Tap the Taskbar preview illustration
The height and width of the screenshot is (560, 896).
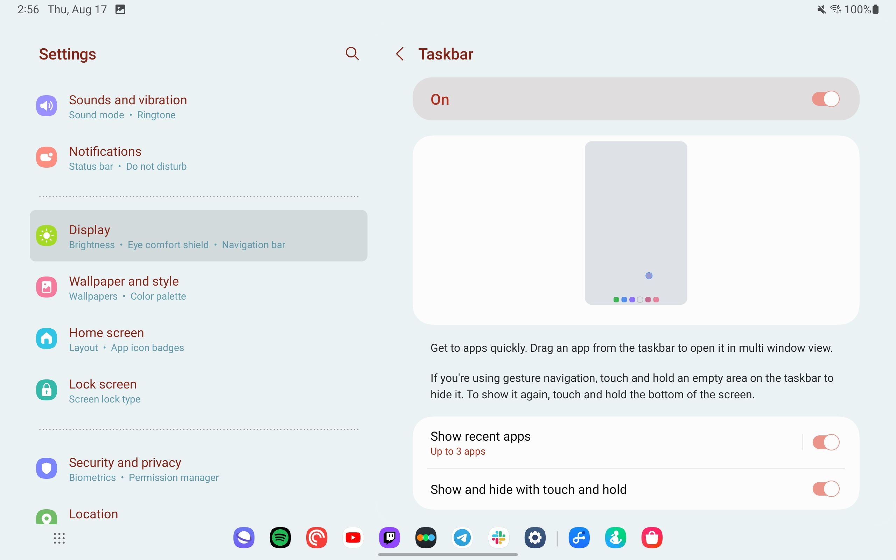(x=636, y=223)
